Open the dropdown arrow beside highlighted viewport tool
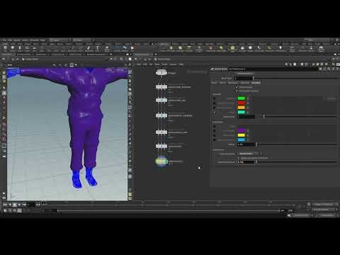Image resolution: width=340 pixels, height=255 pixels. click(x=76, y=64)
